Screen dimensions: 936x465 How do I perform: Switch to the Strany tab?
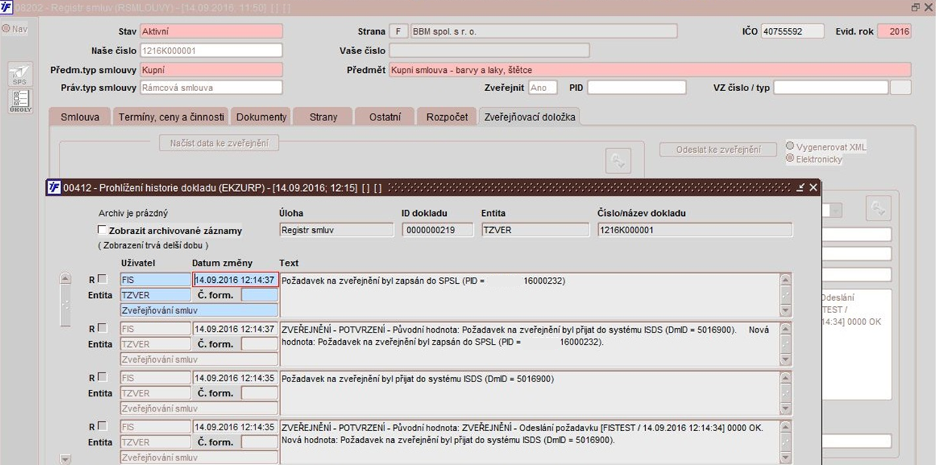(323, 117)
